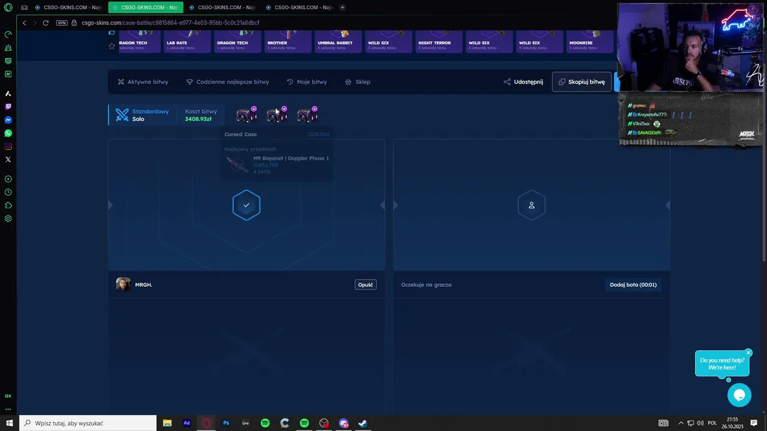The height and width of the screenshot is (431, 767).
Task: Click the 3408.93zł battle cost value
Action: pyautogui.click(x=198, y=119)
